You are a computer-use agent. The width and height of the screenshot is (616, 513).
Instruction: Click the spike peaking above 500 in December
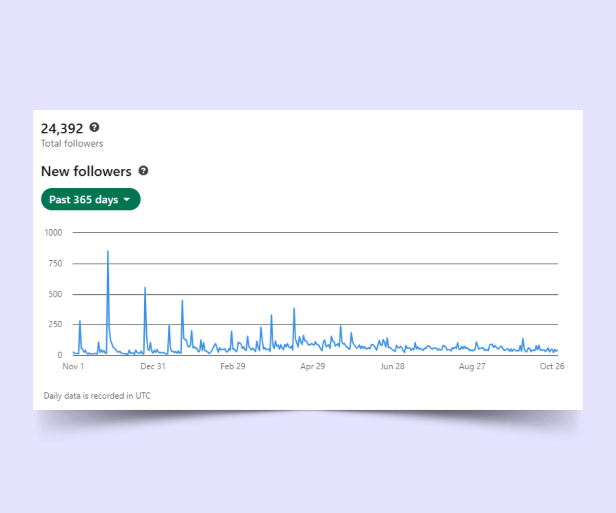click(x=145, y=287)
